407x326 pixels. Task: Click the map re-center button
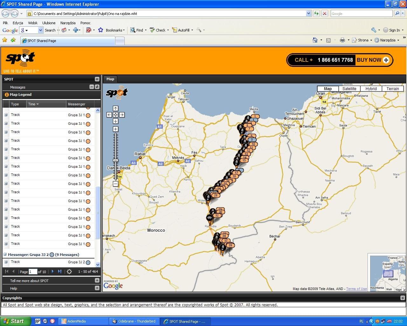(x=115, y=115)
